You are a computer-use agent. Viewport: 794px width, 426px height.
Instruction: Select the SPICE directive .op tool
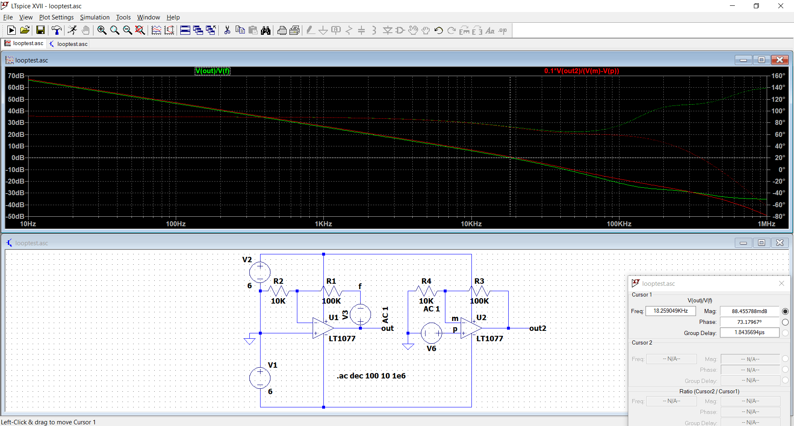click(503, 30)
